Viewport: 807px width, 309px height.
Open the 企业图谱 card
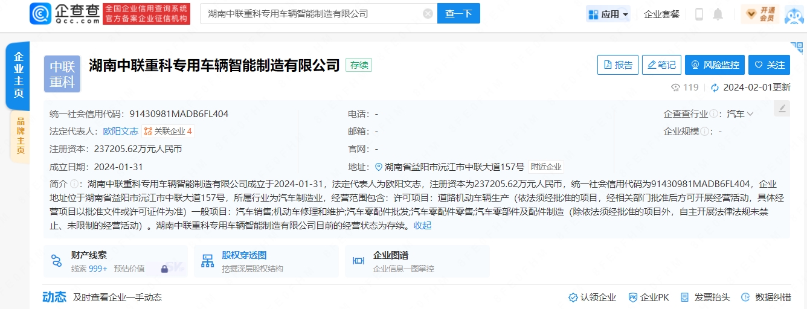417,261
